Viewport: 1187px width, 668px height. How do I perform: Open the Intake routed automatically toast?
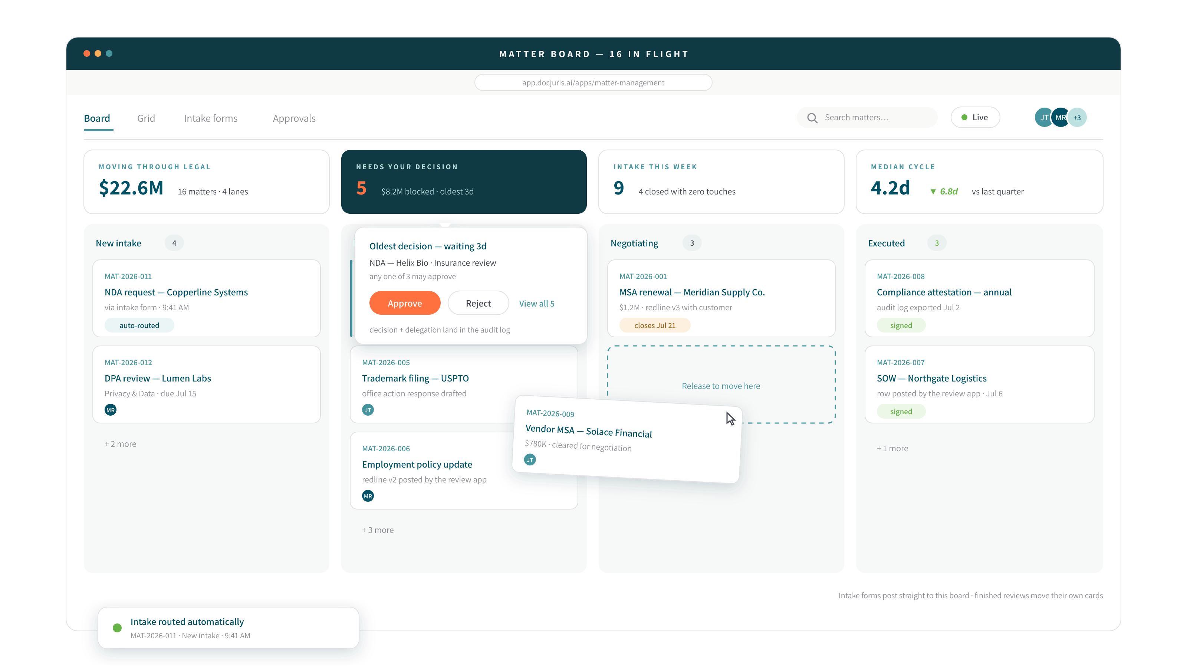228,628
